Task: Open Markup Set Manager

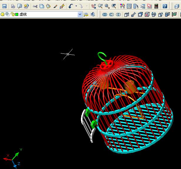Action: click(150, 6)
